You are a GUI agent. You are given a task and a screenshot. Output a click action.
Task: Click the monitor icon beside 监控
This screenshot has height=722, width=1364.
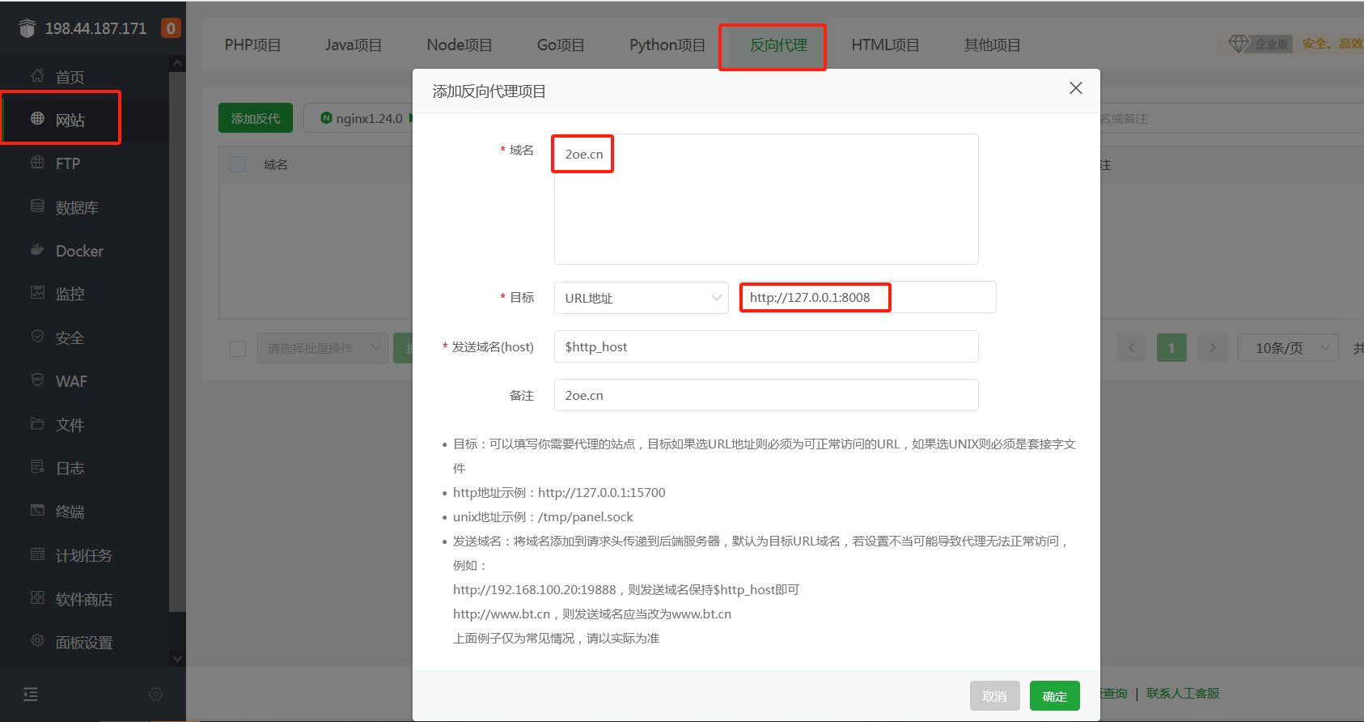[x=37, y=293]
